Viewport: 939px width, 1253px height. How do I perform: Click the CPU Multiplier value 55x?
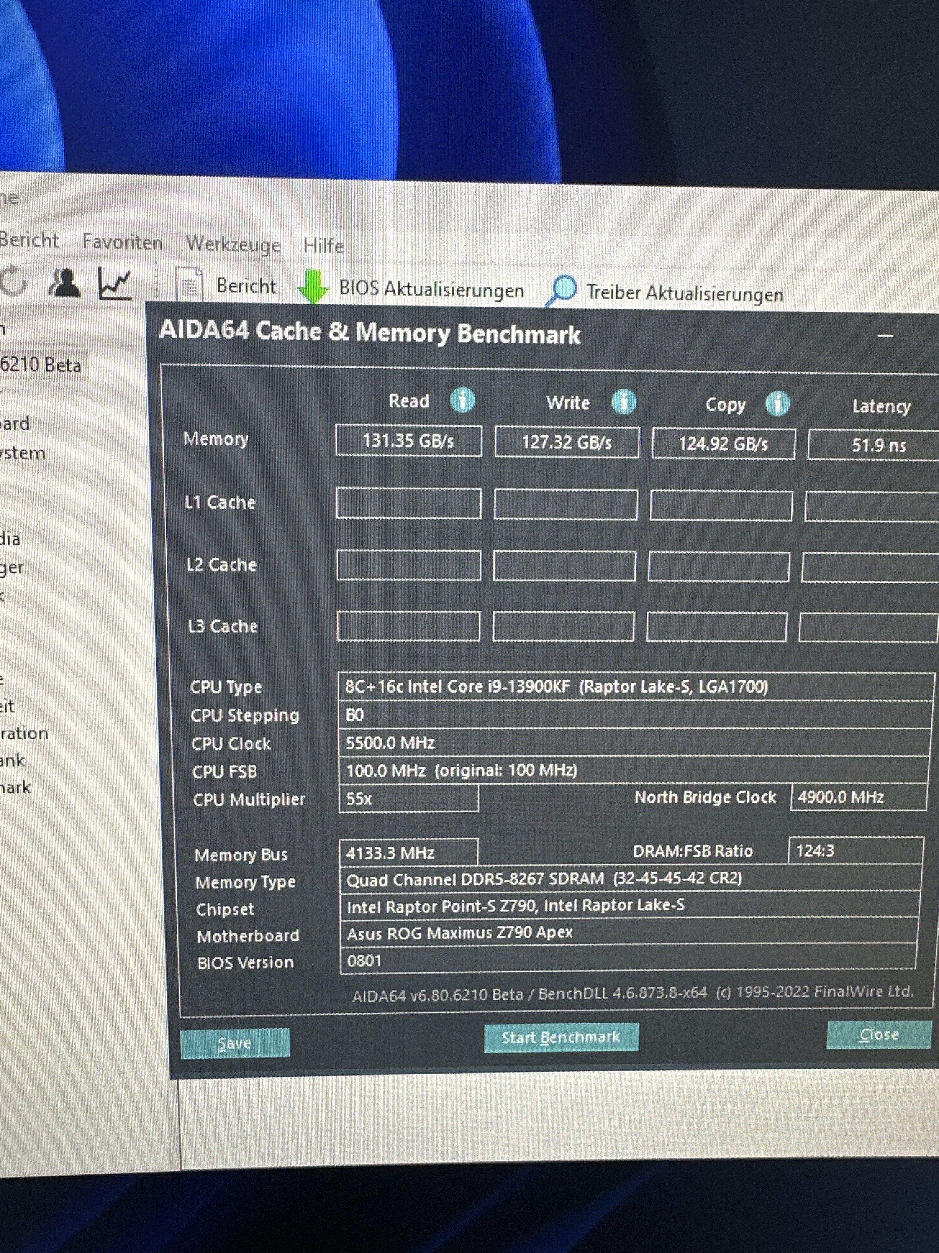click(x=409, y=799)
